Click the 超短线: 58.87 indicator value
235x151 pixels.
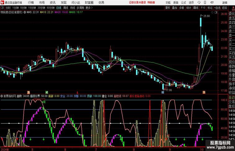click(121, 96)
